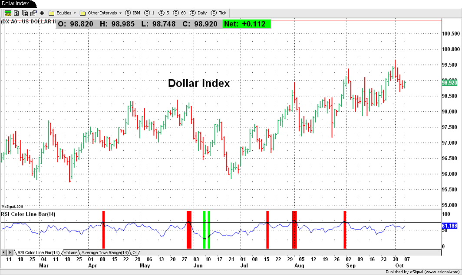Switch to the 60 minute interval
The width and height of the screenshot is (462, 275).
[179, 13]
